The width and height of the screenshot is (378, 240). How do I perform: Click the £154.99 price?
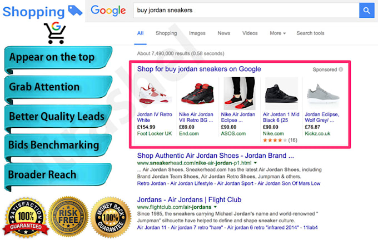coord(146,127)
